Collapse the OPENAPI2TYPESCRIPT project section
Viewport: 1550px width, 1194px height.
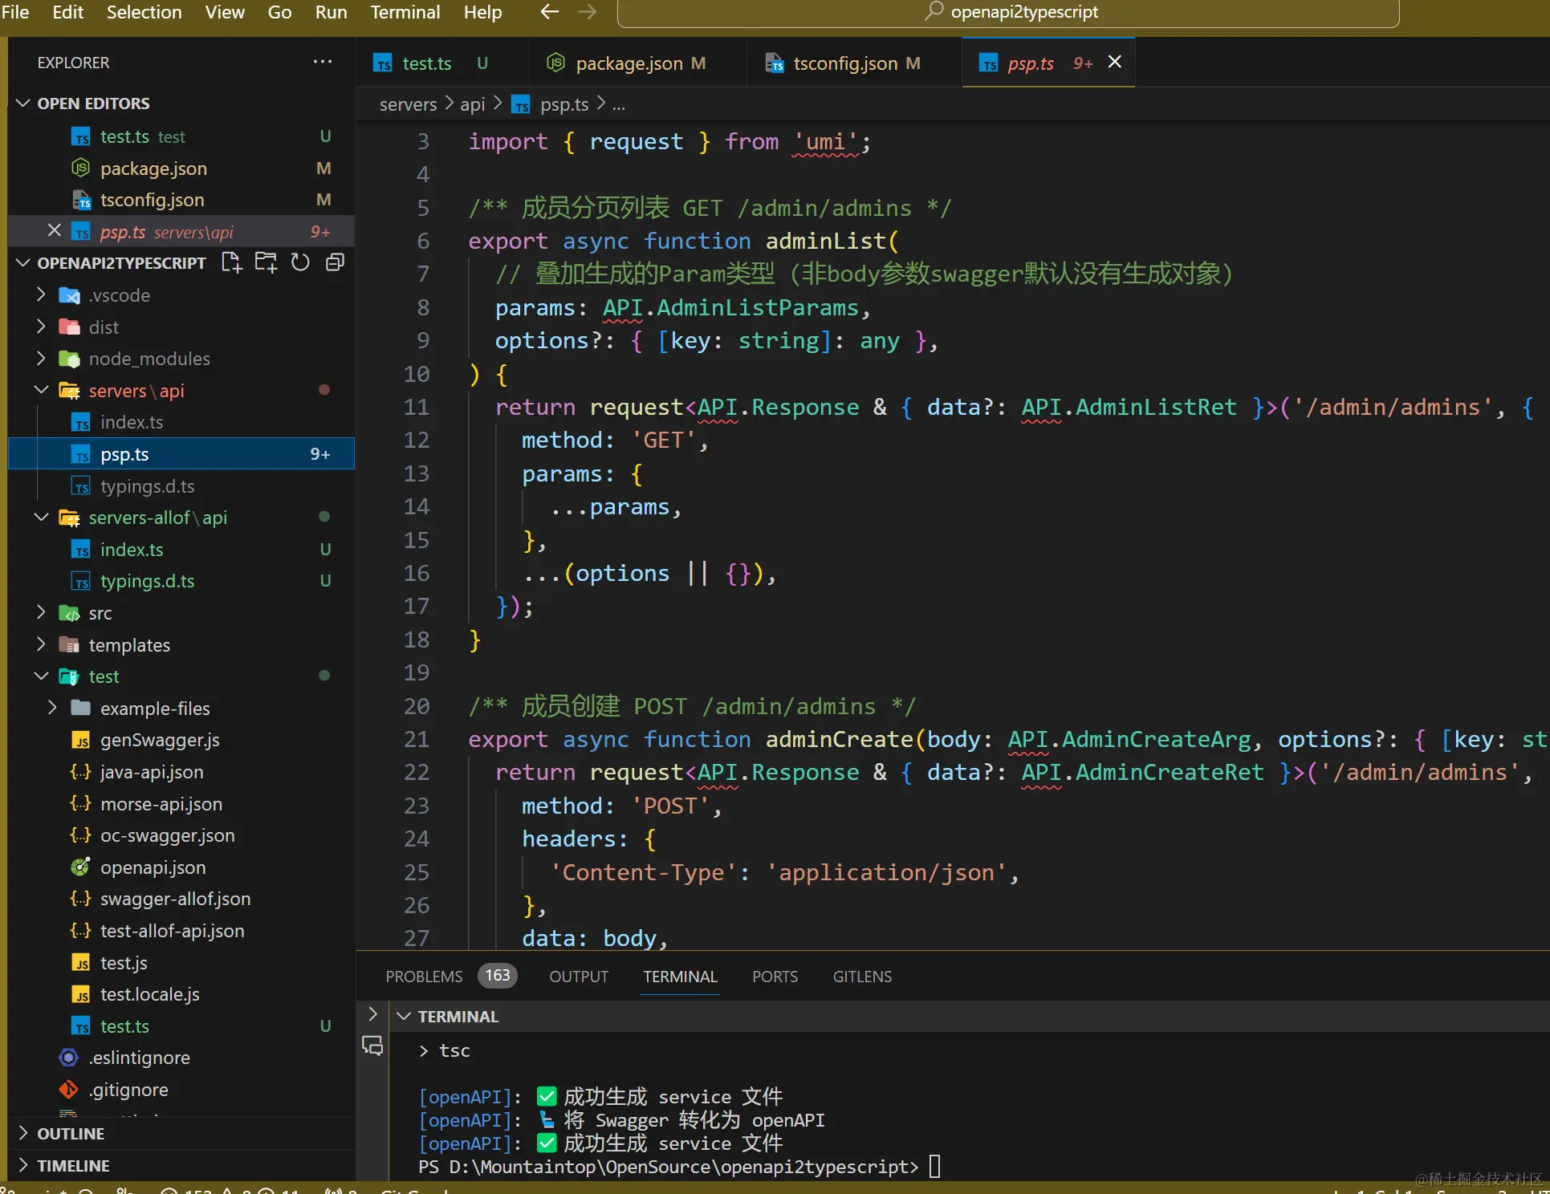click(x=23, y=262)
